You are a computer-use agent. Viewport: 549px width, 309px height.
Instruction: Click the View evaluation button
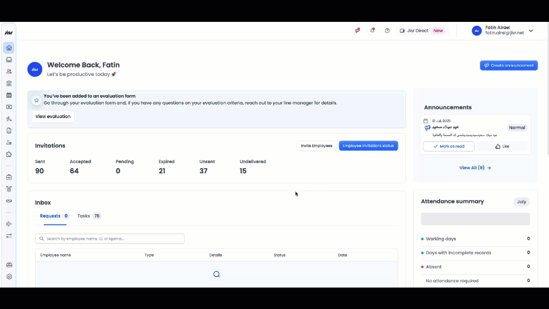click(53, 116)
